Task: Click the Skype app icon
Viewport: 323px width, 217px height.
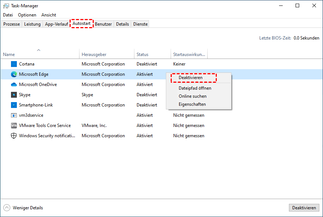Action: pos(14,95)
